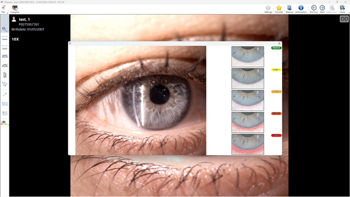
Task: Choose the Grade 2 reference thumbnail
Action: point(248,100)
